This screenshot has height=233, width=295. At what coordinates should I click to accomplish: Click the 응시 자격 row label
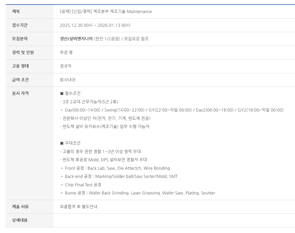click(x=20, y=93)
